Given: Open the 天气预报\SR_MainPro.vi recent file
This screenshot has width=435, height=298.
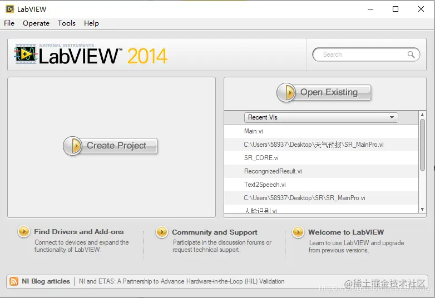Looking at the screenshot, I should pyautogui.click(x=321, y=145).
